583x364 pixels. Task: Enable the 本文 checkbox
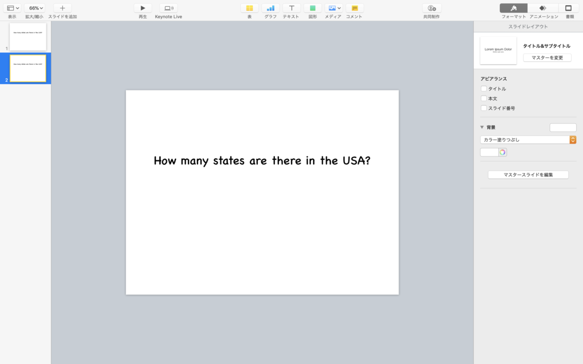point(484,98)
